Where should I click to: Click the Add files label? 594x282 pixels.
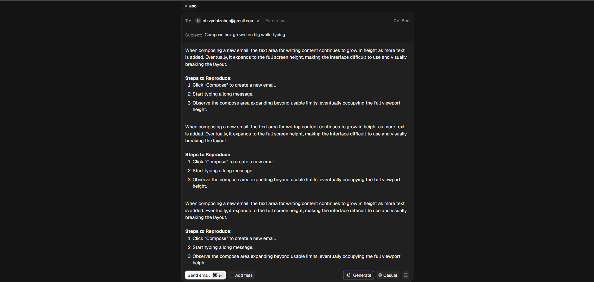pyautogui.click(x=244, y=275)
